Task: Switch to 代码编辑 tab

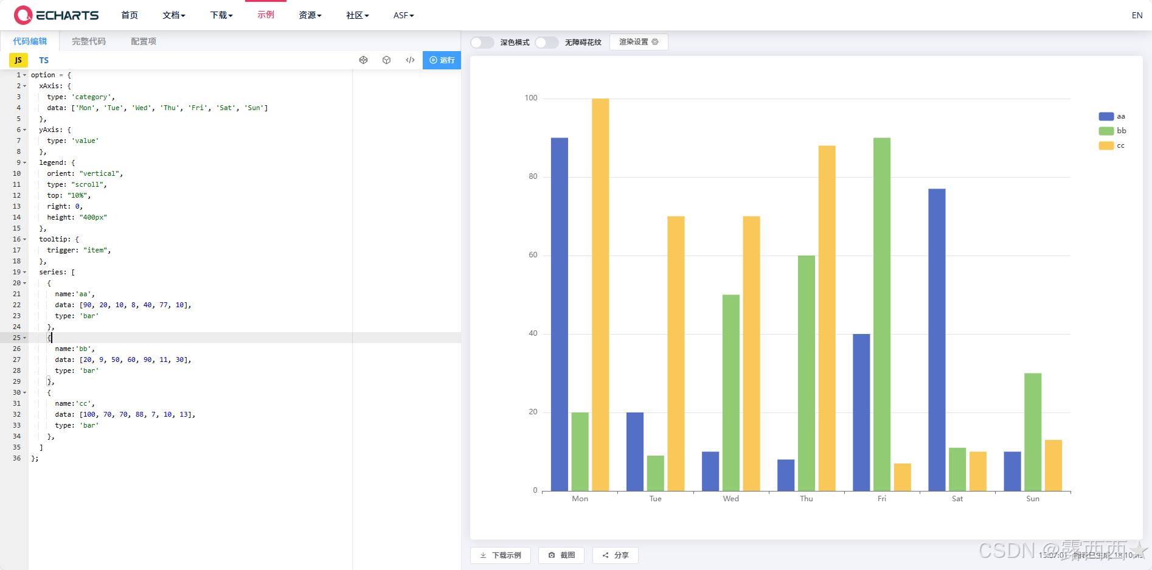Action: coord(30,41)
